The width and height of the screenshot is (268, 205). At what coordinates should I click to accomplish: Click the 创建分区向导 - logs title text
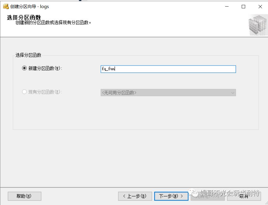29,7
